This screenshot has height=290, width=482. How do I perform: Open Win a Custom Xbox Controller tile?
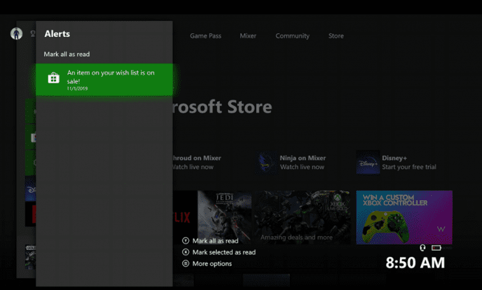pos(404,217)
